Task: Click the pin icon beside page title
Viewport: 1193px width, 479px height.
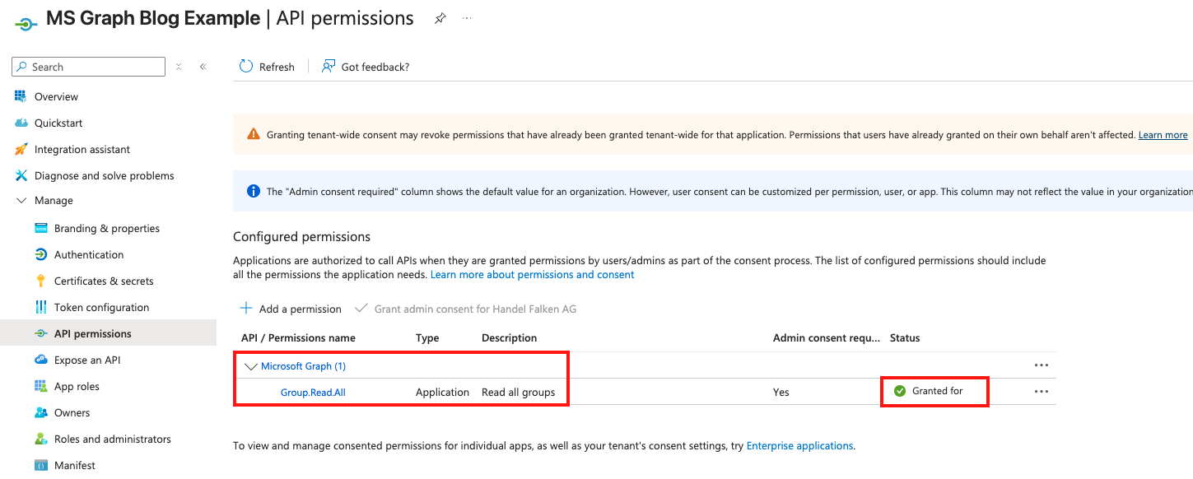Action: [440, 19]
